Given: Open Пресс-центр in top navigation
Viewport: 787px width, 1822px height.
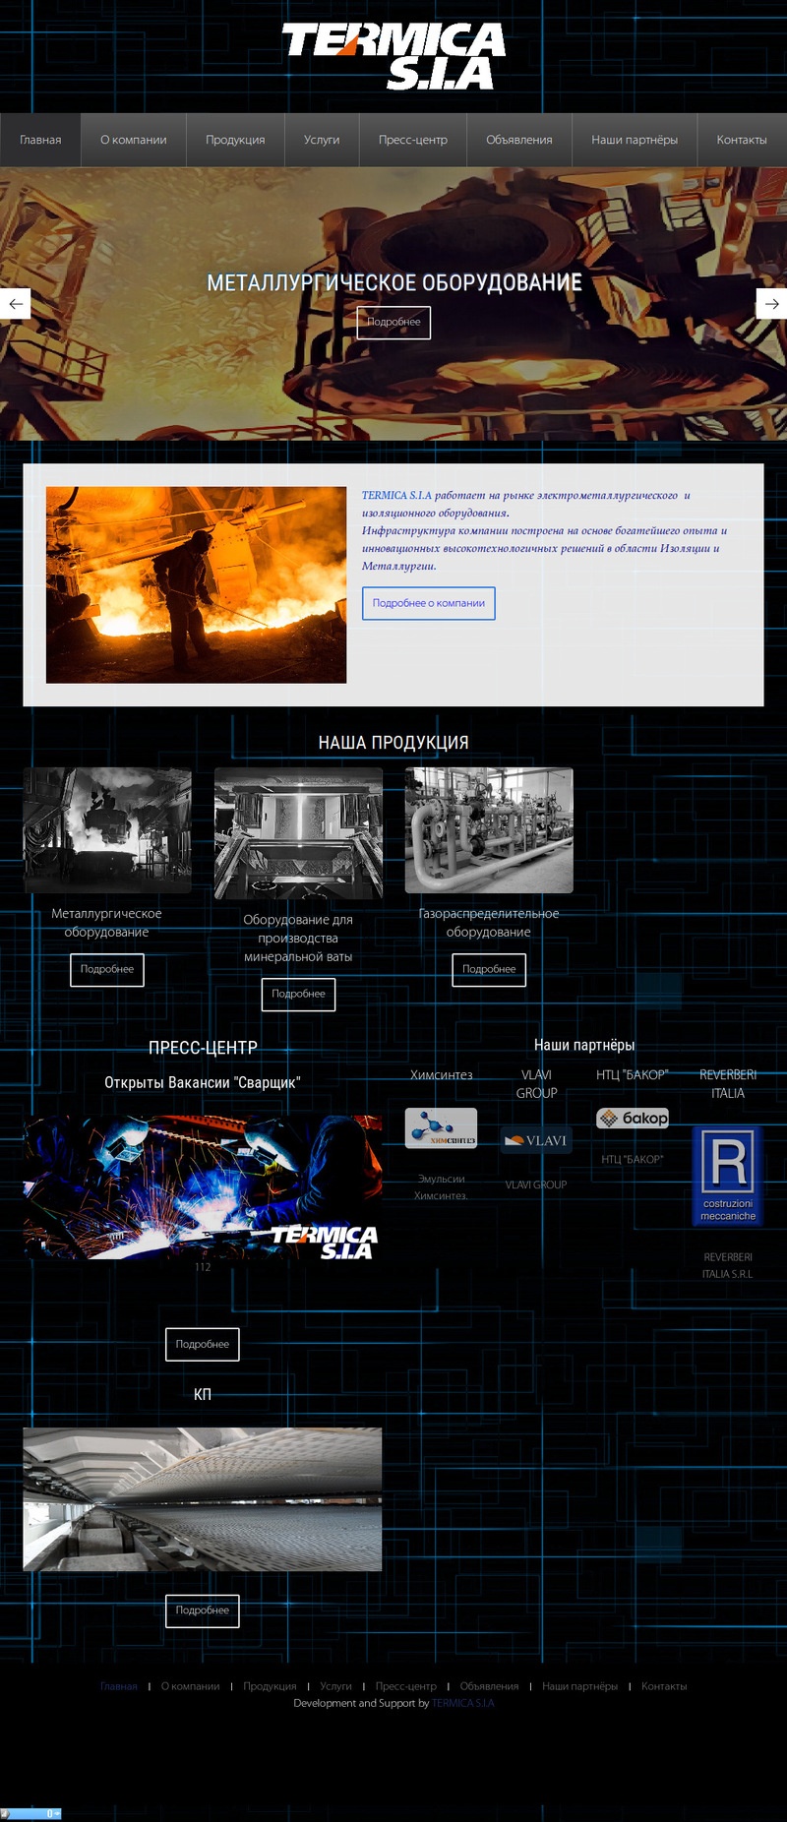Looking at the screenshot, I should tap(413, 140).
